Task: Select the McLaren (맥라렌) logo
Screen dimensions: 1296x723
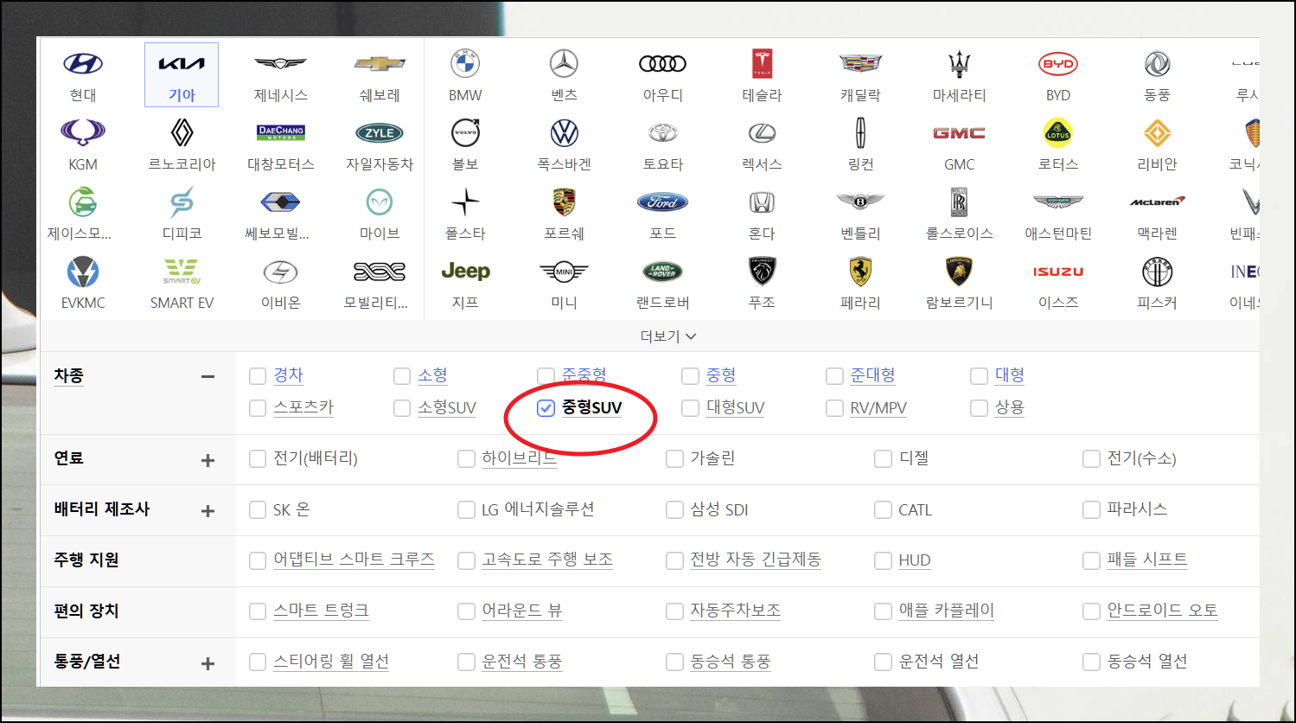Action: pos(1157,202)
